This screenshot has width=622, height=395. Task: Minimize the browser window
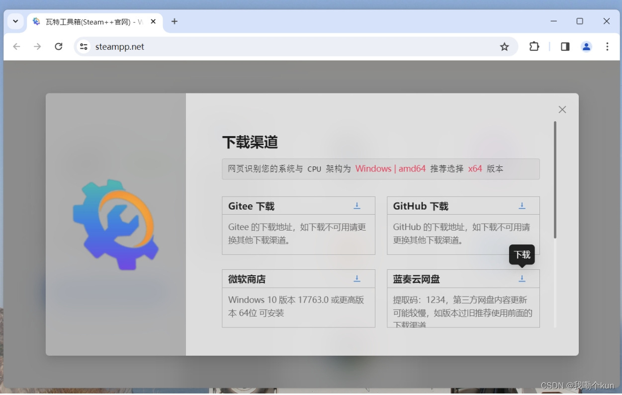coord(554,21)
